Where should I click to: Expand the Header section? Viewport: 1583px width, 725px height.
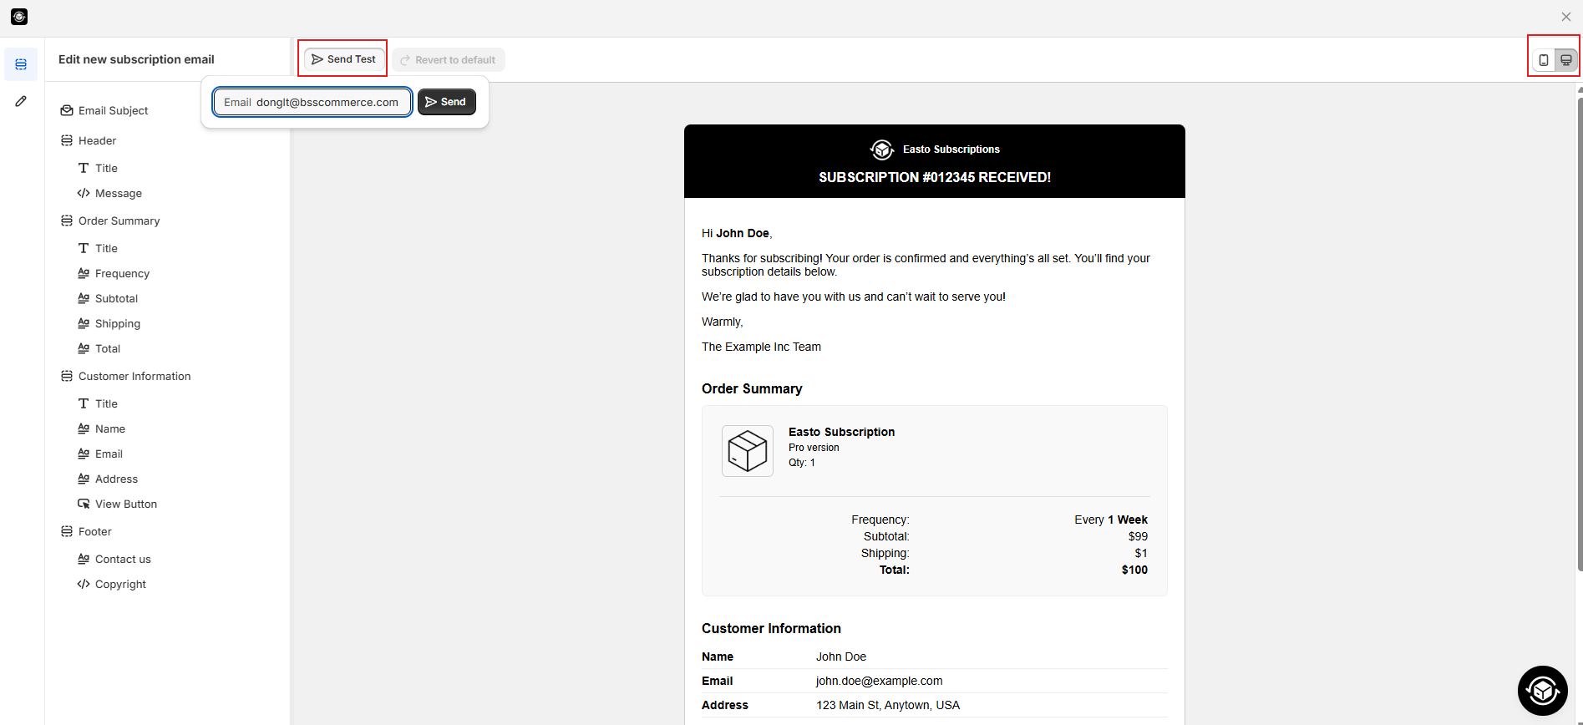97,140
